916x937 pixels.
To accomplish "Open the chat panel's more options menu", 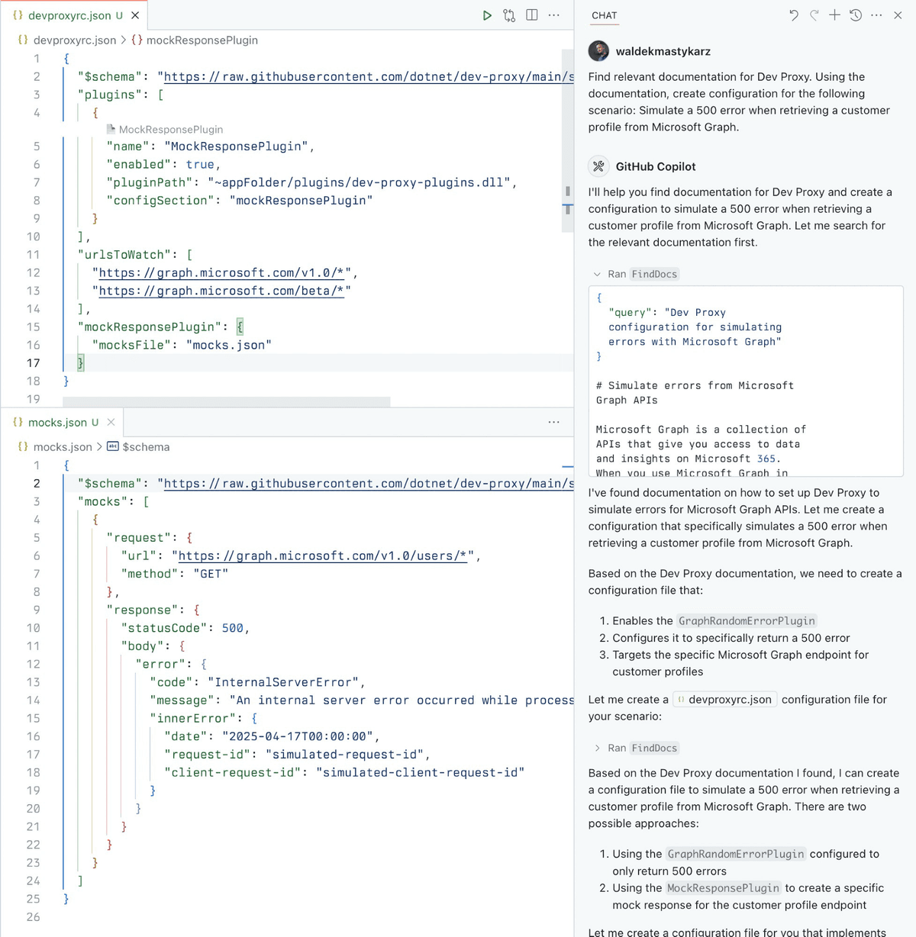I will point(876,15).
